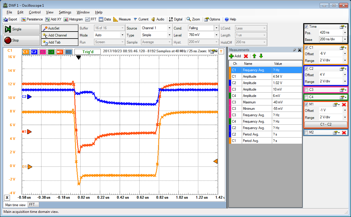Add a measurement with green plus
The image size is (351, 217).
[235, 56]
